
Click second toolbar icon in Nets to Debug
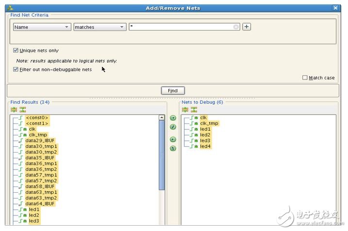(194, 110)
